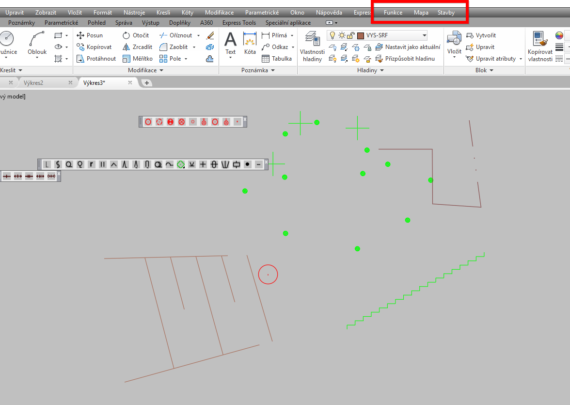Select the Posun (move) tool

[x=90, y=35]
